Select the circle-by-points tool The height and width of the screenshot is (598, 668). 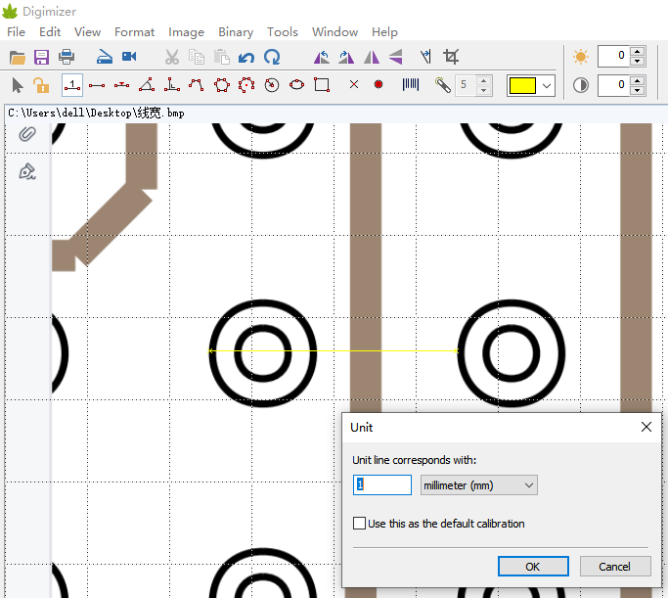(246, 85)
